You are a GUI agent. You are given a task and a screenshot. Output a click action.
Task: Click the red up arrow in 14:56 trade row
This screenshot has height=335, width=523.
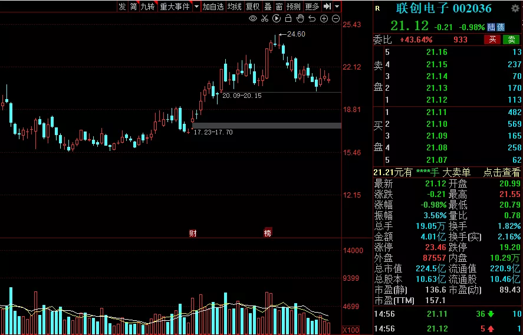491,329
